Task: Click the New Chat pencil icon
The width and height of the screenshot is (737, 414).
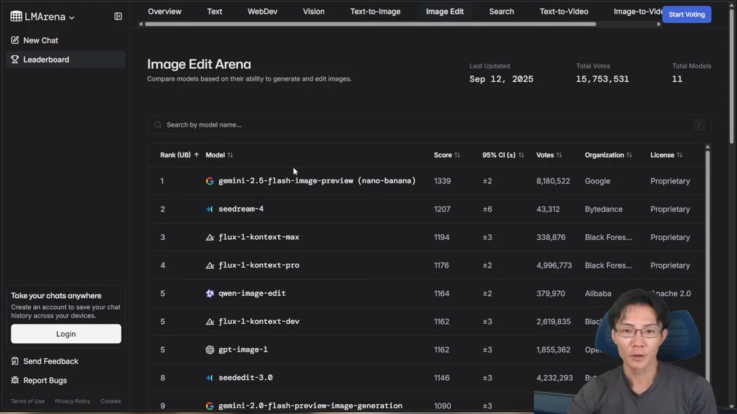Action: click(15, 40)
